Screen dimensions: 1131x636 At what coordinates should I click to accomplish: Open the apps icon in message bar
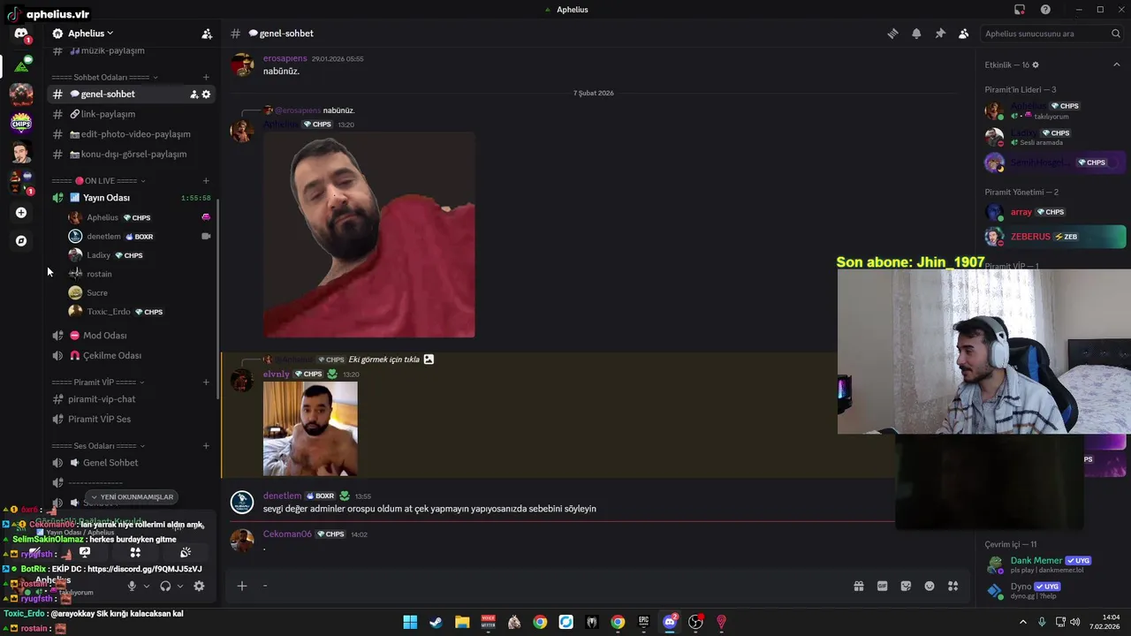(953, 586)
